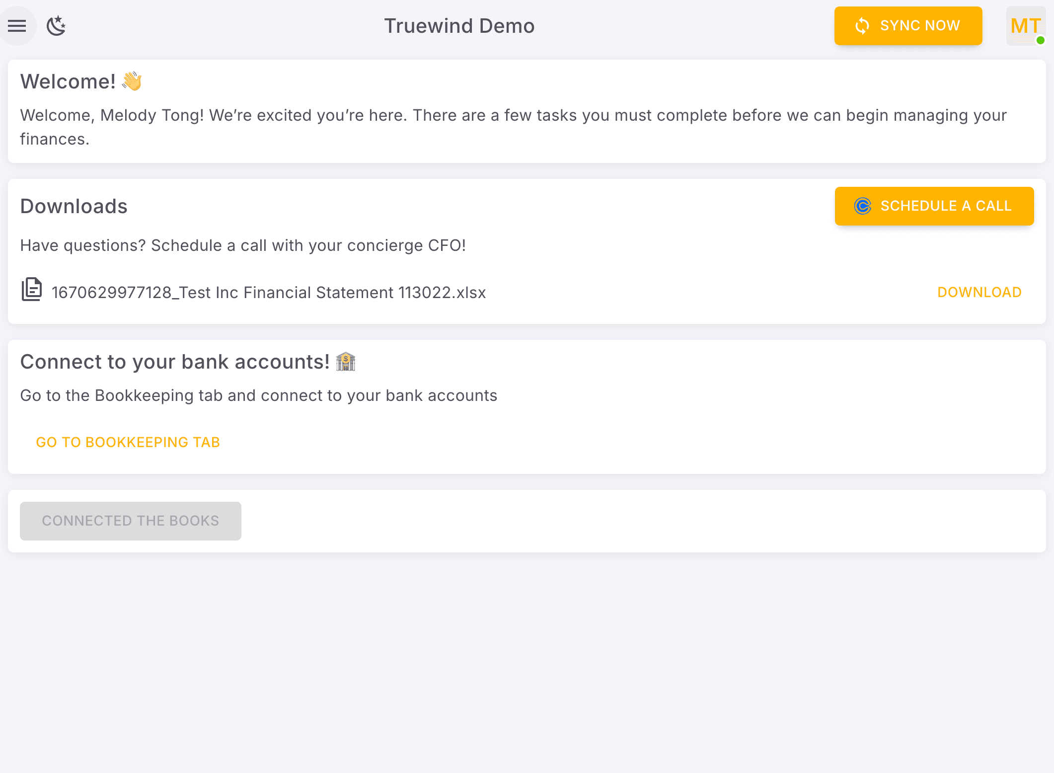Screen dimensions: 1054x773
Task: Click the green online status dot
Action: point(1041,41)
